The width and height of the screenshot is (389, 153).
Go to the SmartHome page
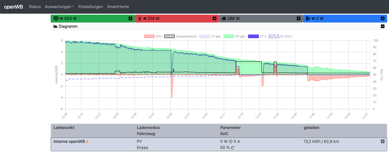118,7
